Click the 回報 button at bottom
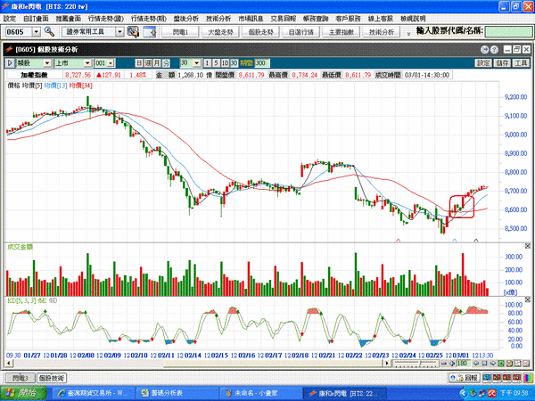This screenshot has width=535, height=401. tap(465, 378)
